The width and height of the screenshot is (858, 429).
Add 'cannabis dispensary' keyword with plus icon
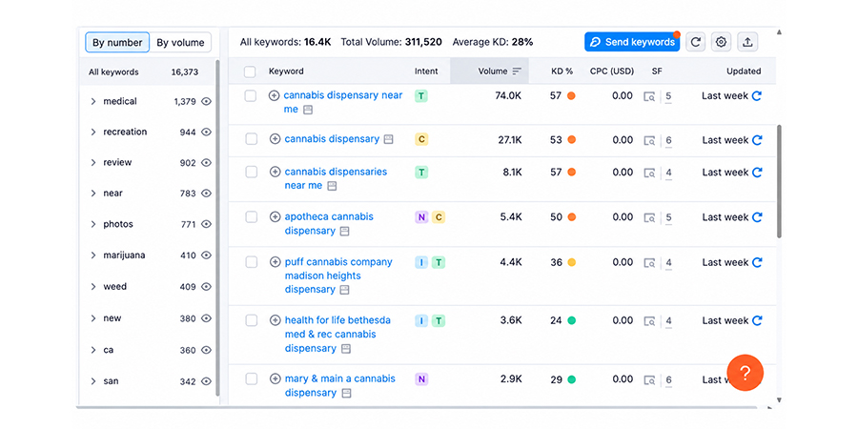point(276,139)
